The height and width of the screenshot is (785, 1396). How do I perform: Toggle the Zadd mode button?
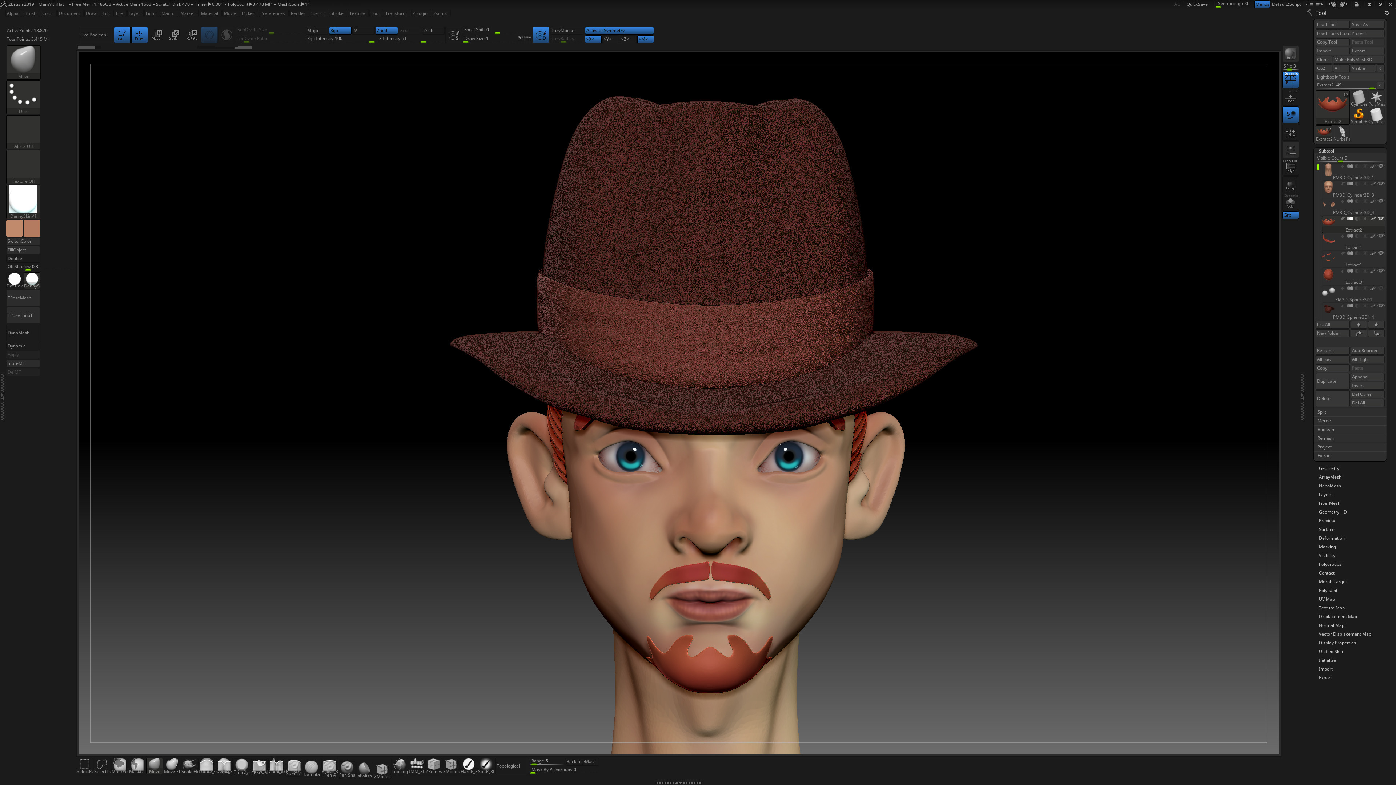(386, 30)
